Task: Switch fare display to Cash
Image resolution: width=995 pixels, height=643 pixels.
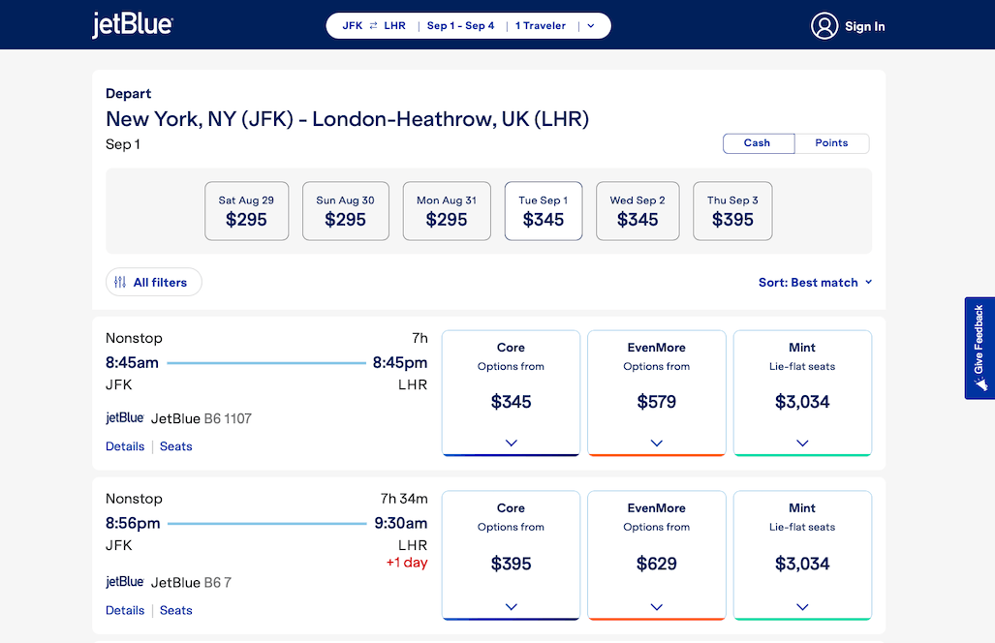Action: tap(758, 143)
